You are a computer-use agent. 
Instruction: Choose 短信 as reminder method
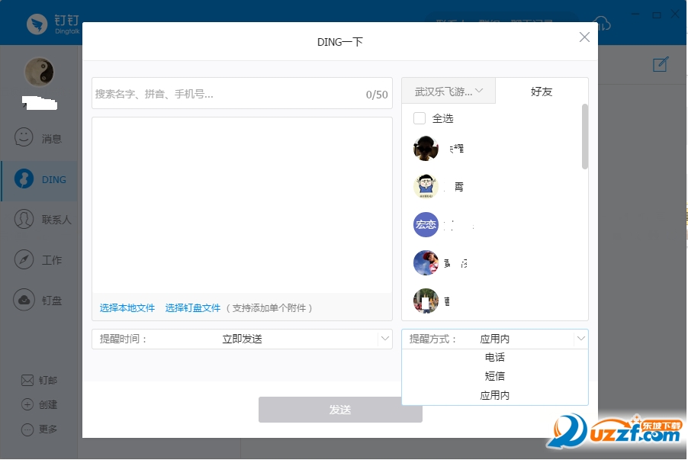495,375
